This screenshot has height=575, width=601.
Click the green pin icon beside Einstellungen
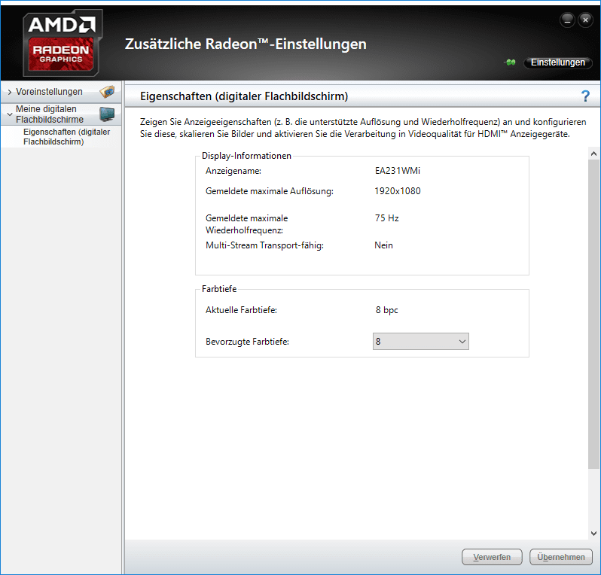click(510, 62)
